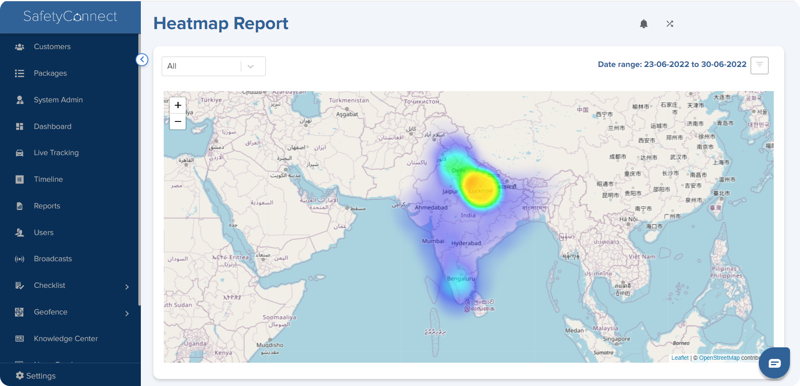This screenshot has width=800, height=386.
Task: Click the Settings gear icon
Action: 20,376
